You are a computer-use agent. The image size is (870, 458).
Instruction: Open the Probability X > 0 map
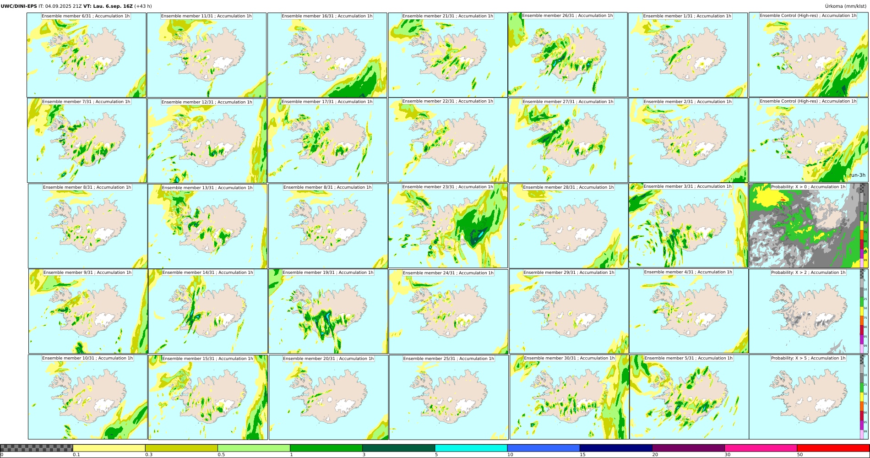click(809, 226)
